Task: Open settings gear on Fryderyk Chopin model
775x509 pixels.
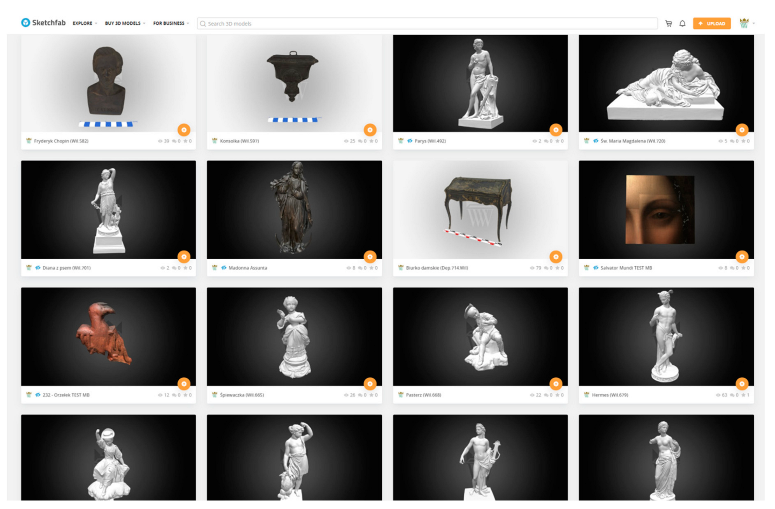Action: (x=184, y=130)
